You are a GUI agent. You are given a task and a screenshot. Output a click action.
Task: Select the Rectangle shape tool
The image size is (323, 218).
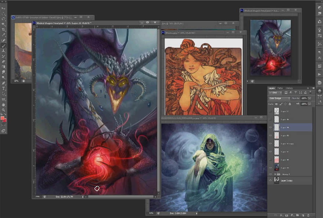[4, 99]
